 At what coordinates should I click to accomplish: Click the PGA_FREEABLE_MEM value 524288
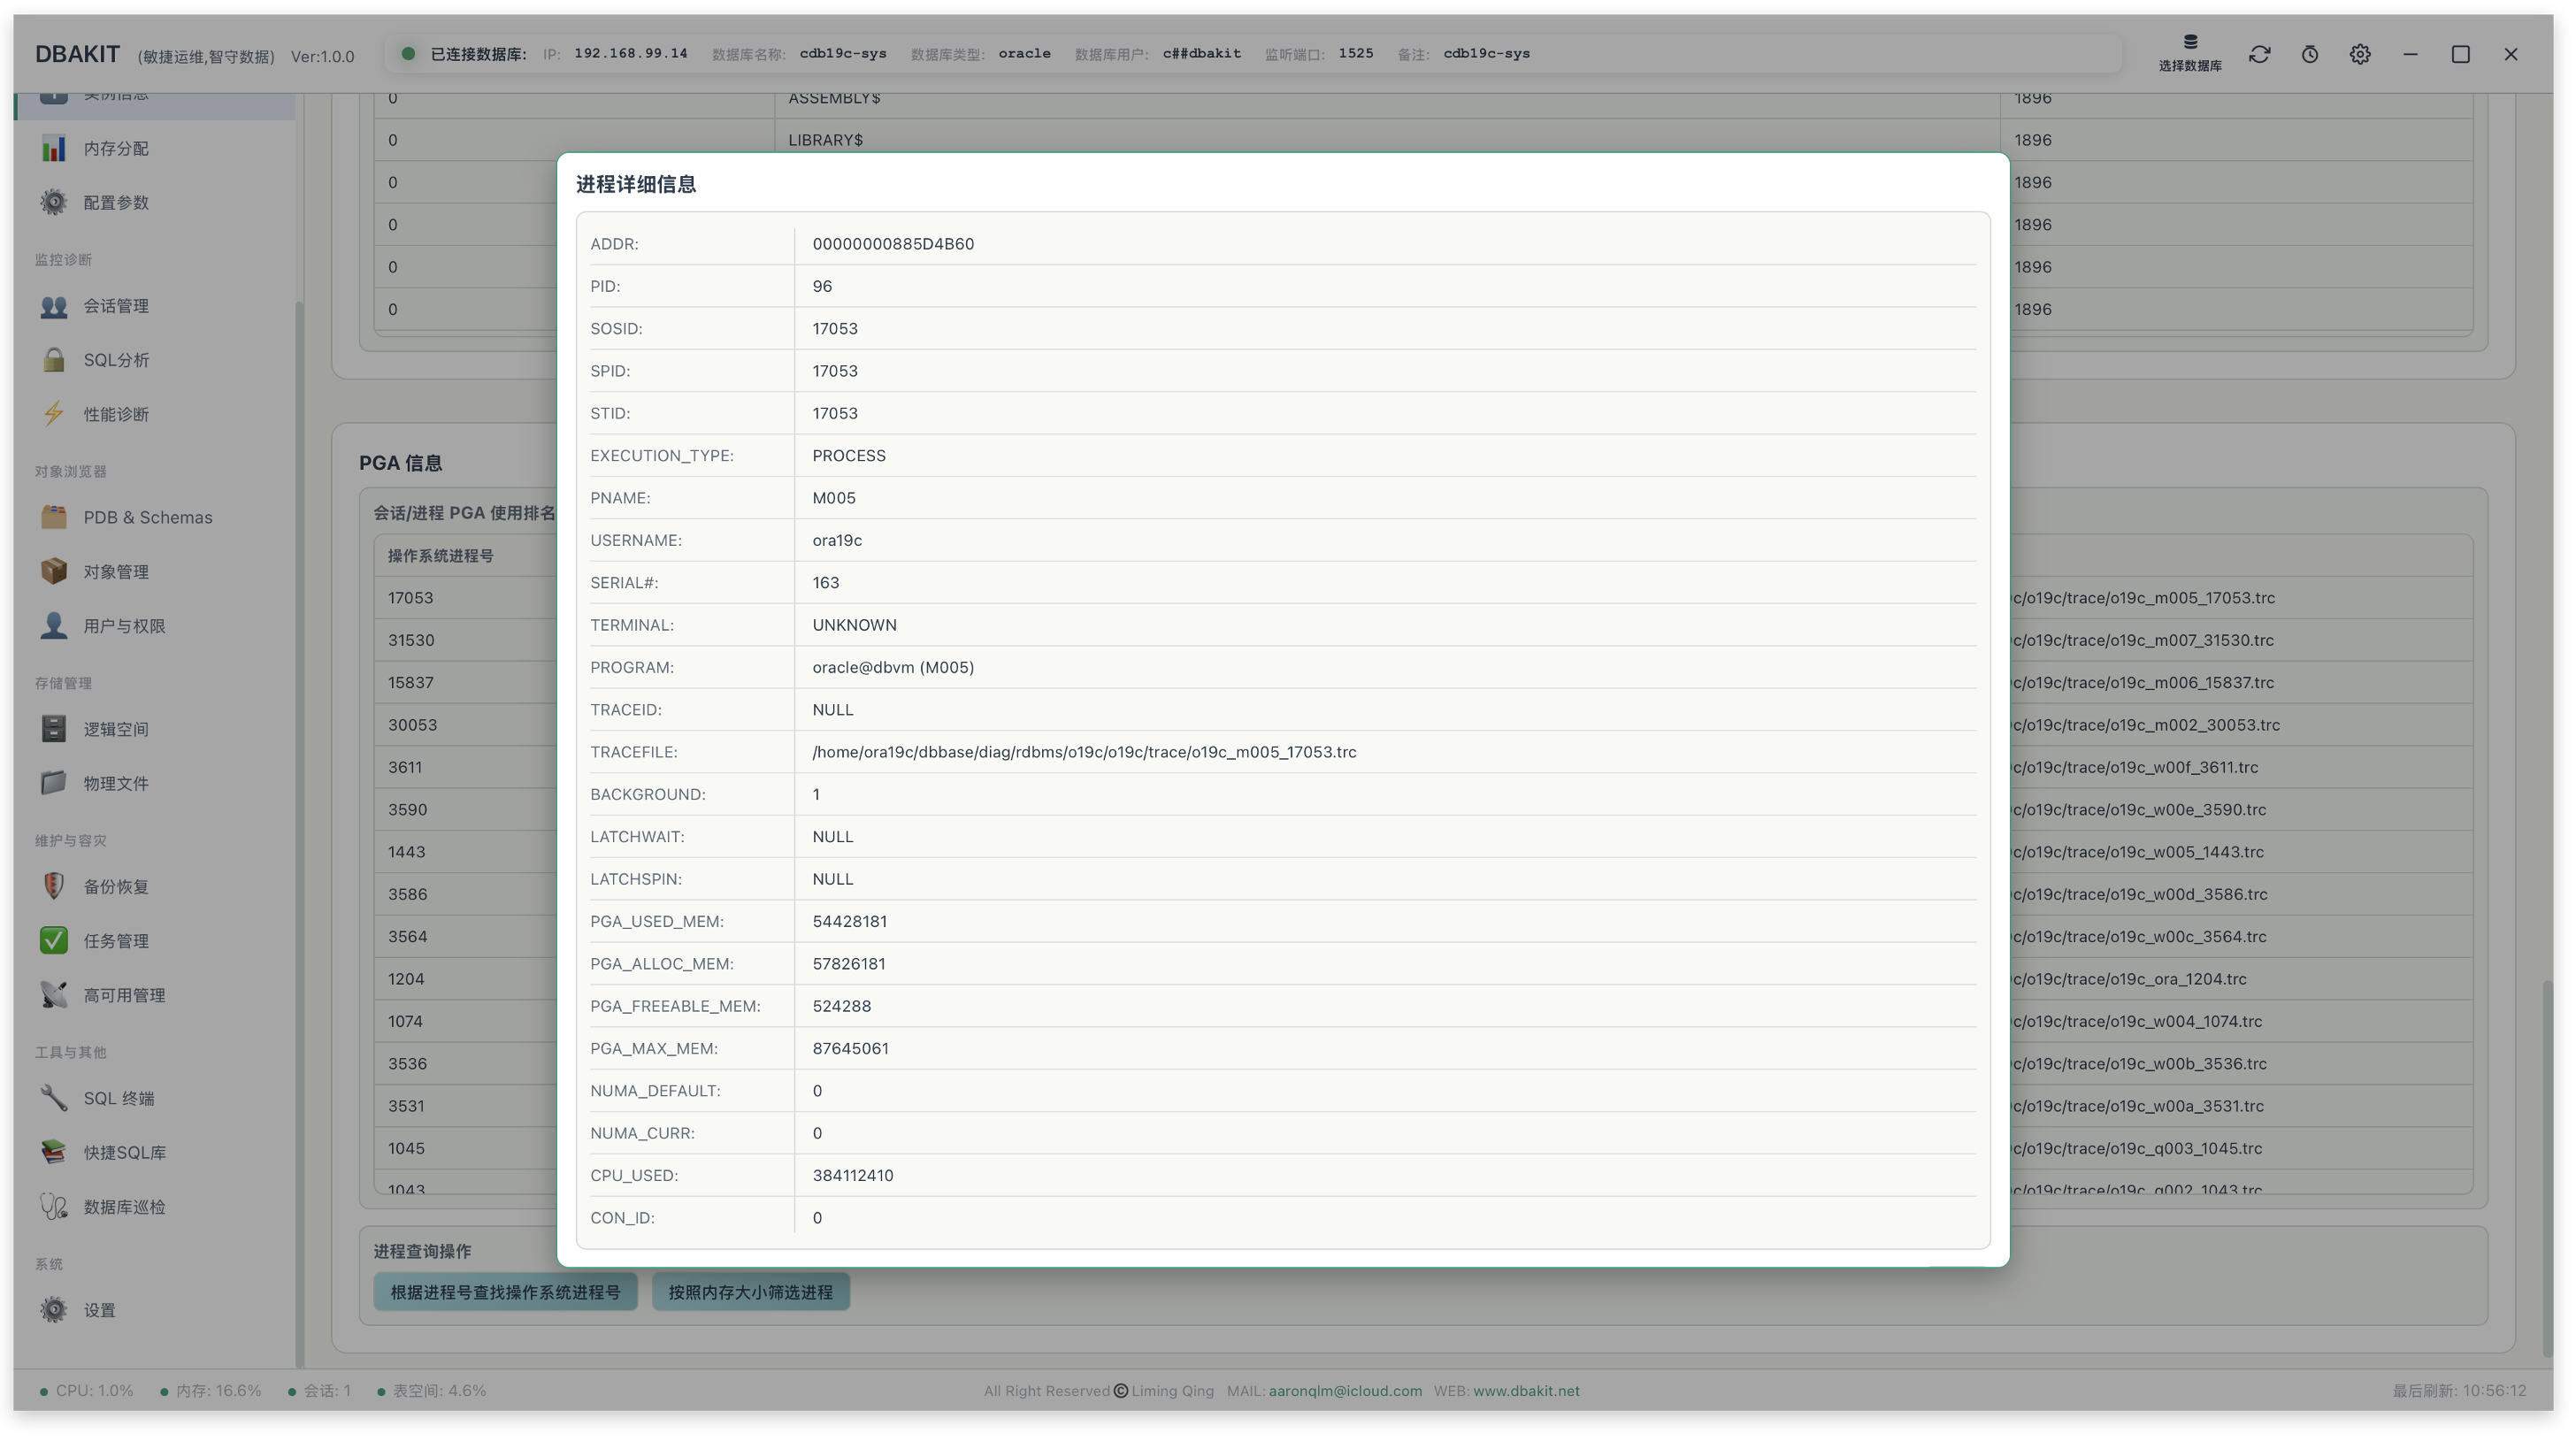[841, 1006]
